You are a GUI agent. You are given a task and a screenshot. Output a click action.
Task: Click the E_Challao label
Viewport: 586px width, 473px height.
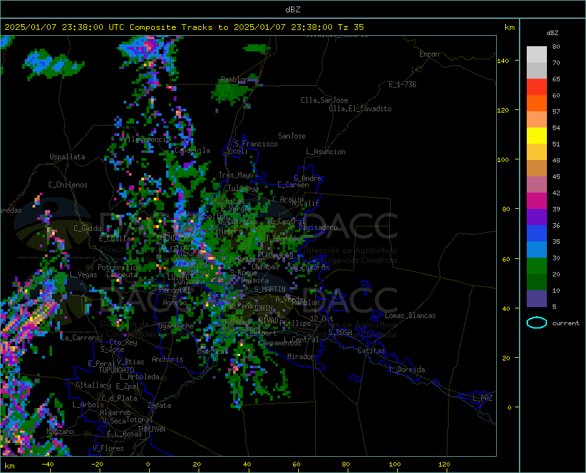[x=117, y=239]
